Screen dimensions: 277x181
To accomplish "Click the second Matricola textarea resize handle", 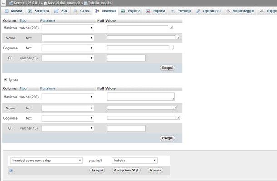I will coord(173,99).
